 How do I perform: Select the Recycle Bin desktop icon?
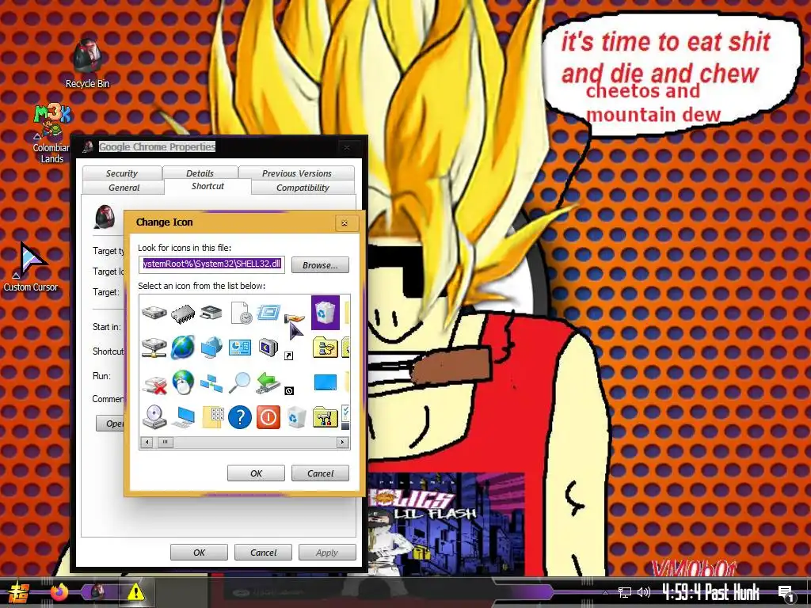pos(87,63)
